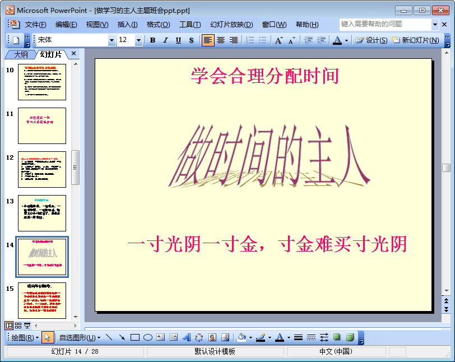Open Shadow Style settings icon
Image resolution: width=455 pixels, height=362 pixels.
pos(337,337)
